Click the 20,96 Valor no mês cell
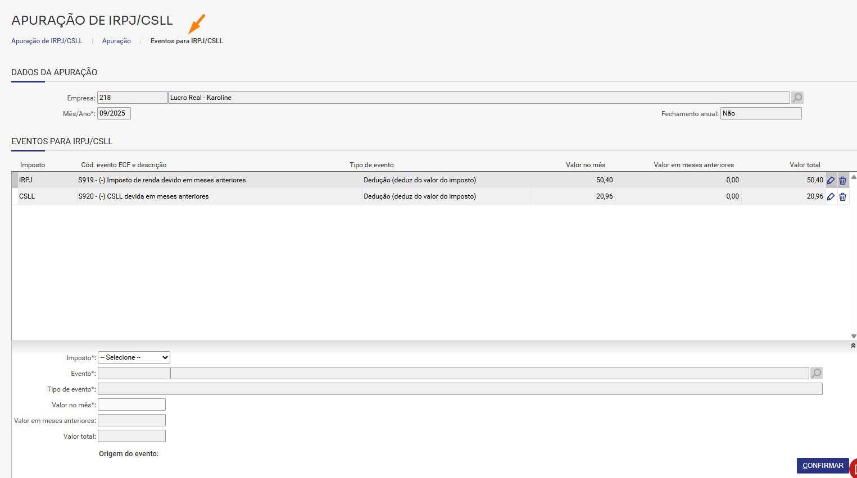The width and height of the screenshot is (857, 478). [x=605, y=196]
